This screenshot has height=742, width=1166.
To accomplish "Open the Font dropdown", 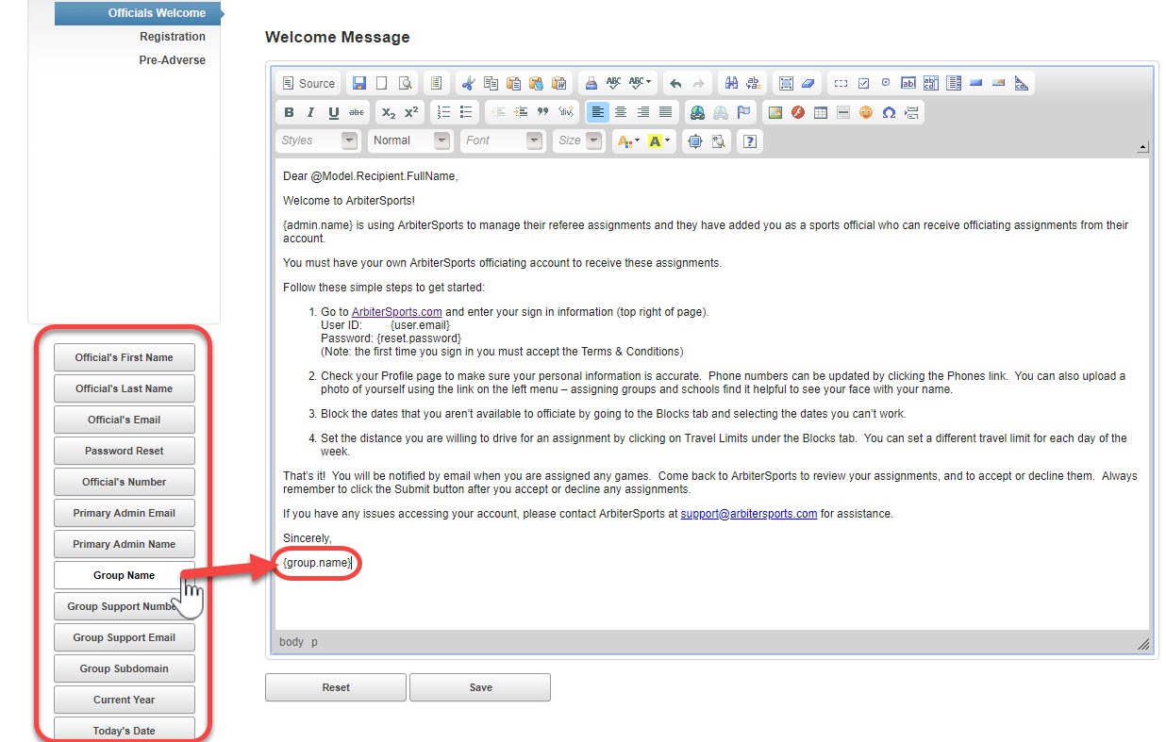I will point(503,140).
